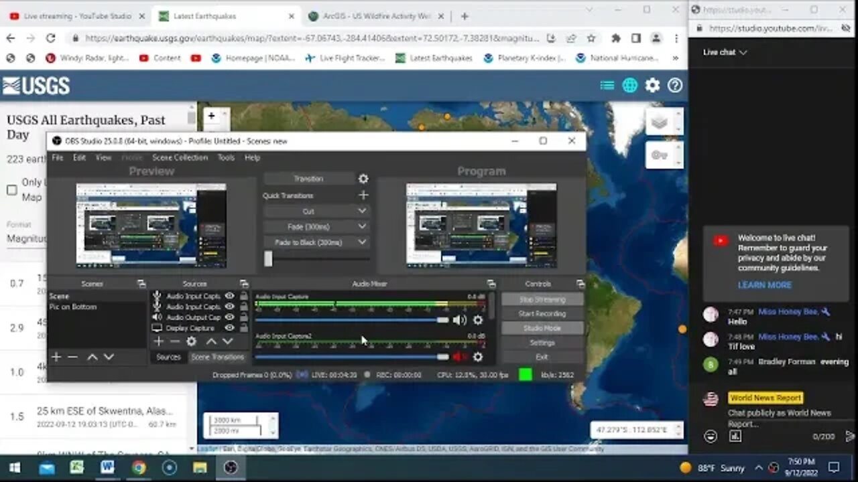Viewport: 858px width, 482px height.
Task: Open the OBS File menu
Action: pos(58,157)
